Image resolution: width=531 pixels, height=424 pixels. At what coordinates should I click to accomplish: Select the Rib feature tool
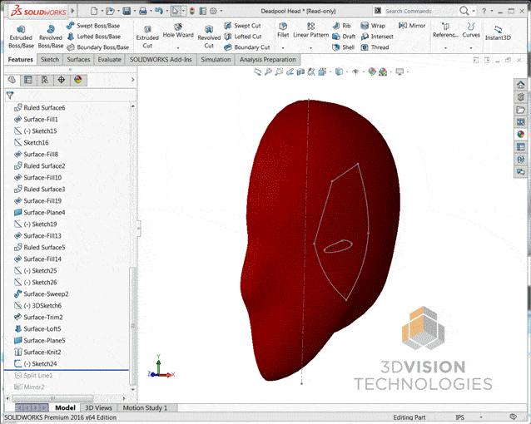341,26
